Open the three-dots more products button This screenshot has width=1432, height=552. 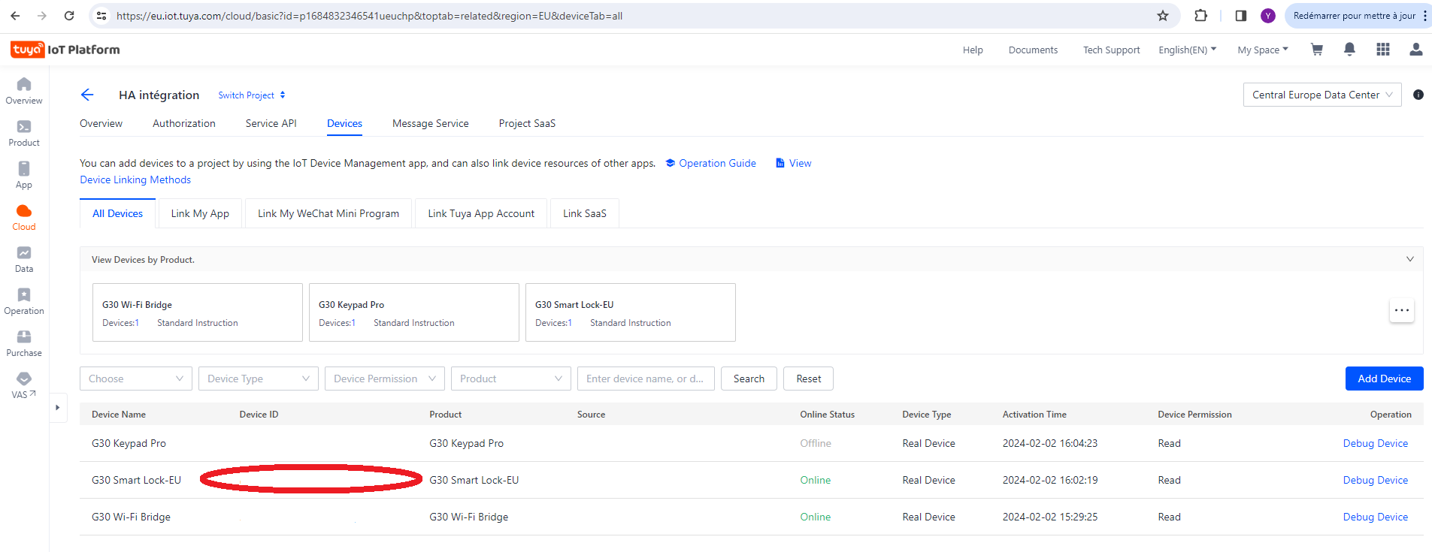pyautogui.click(x=1402, y=310)
